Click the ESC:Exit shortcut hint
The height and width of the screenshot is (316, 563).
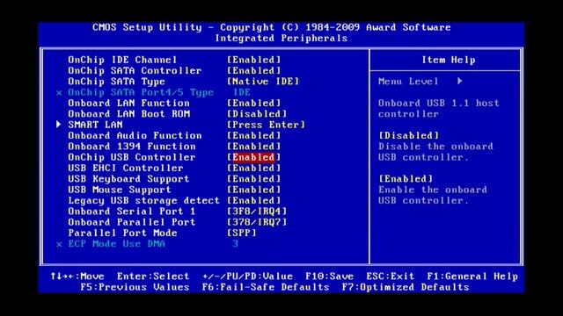[391, 276]
